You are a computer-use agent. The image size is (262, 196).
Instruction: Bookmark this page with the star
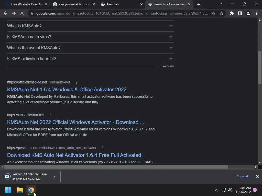pyautogui.click(x=222, y=13)
